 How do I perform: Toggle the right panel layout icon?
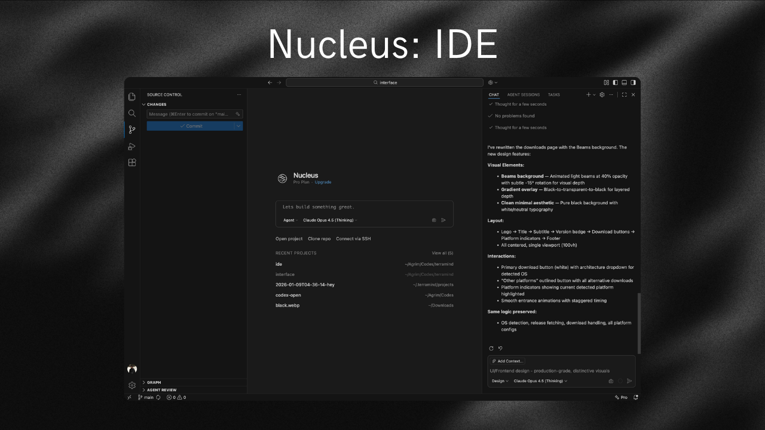click(633, 82)
